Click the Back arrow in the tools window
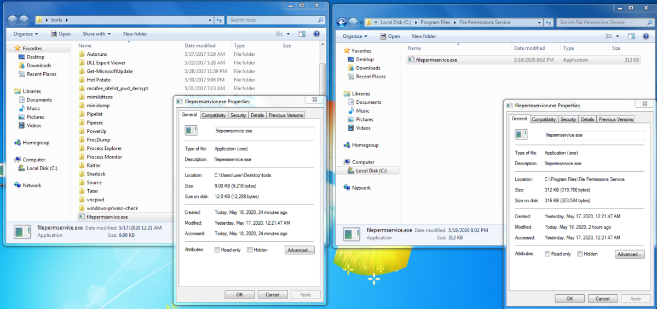 [13, 20]
